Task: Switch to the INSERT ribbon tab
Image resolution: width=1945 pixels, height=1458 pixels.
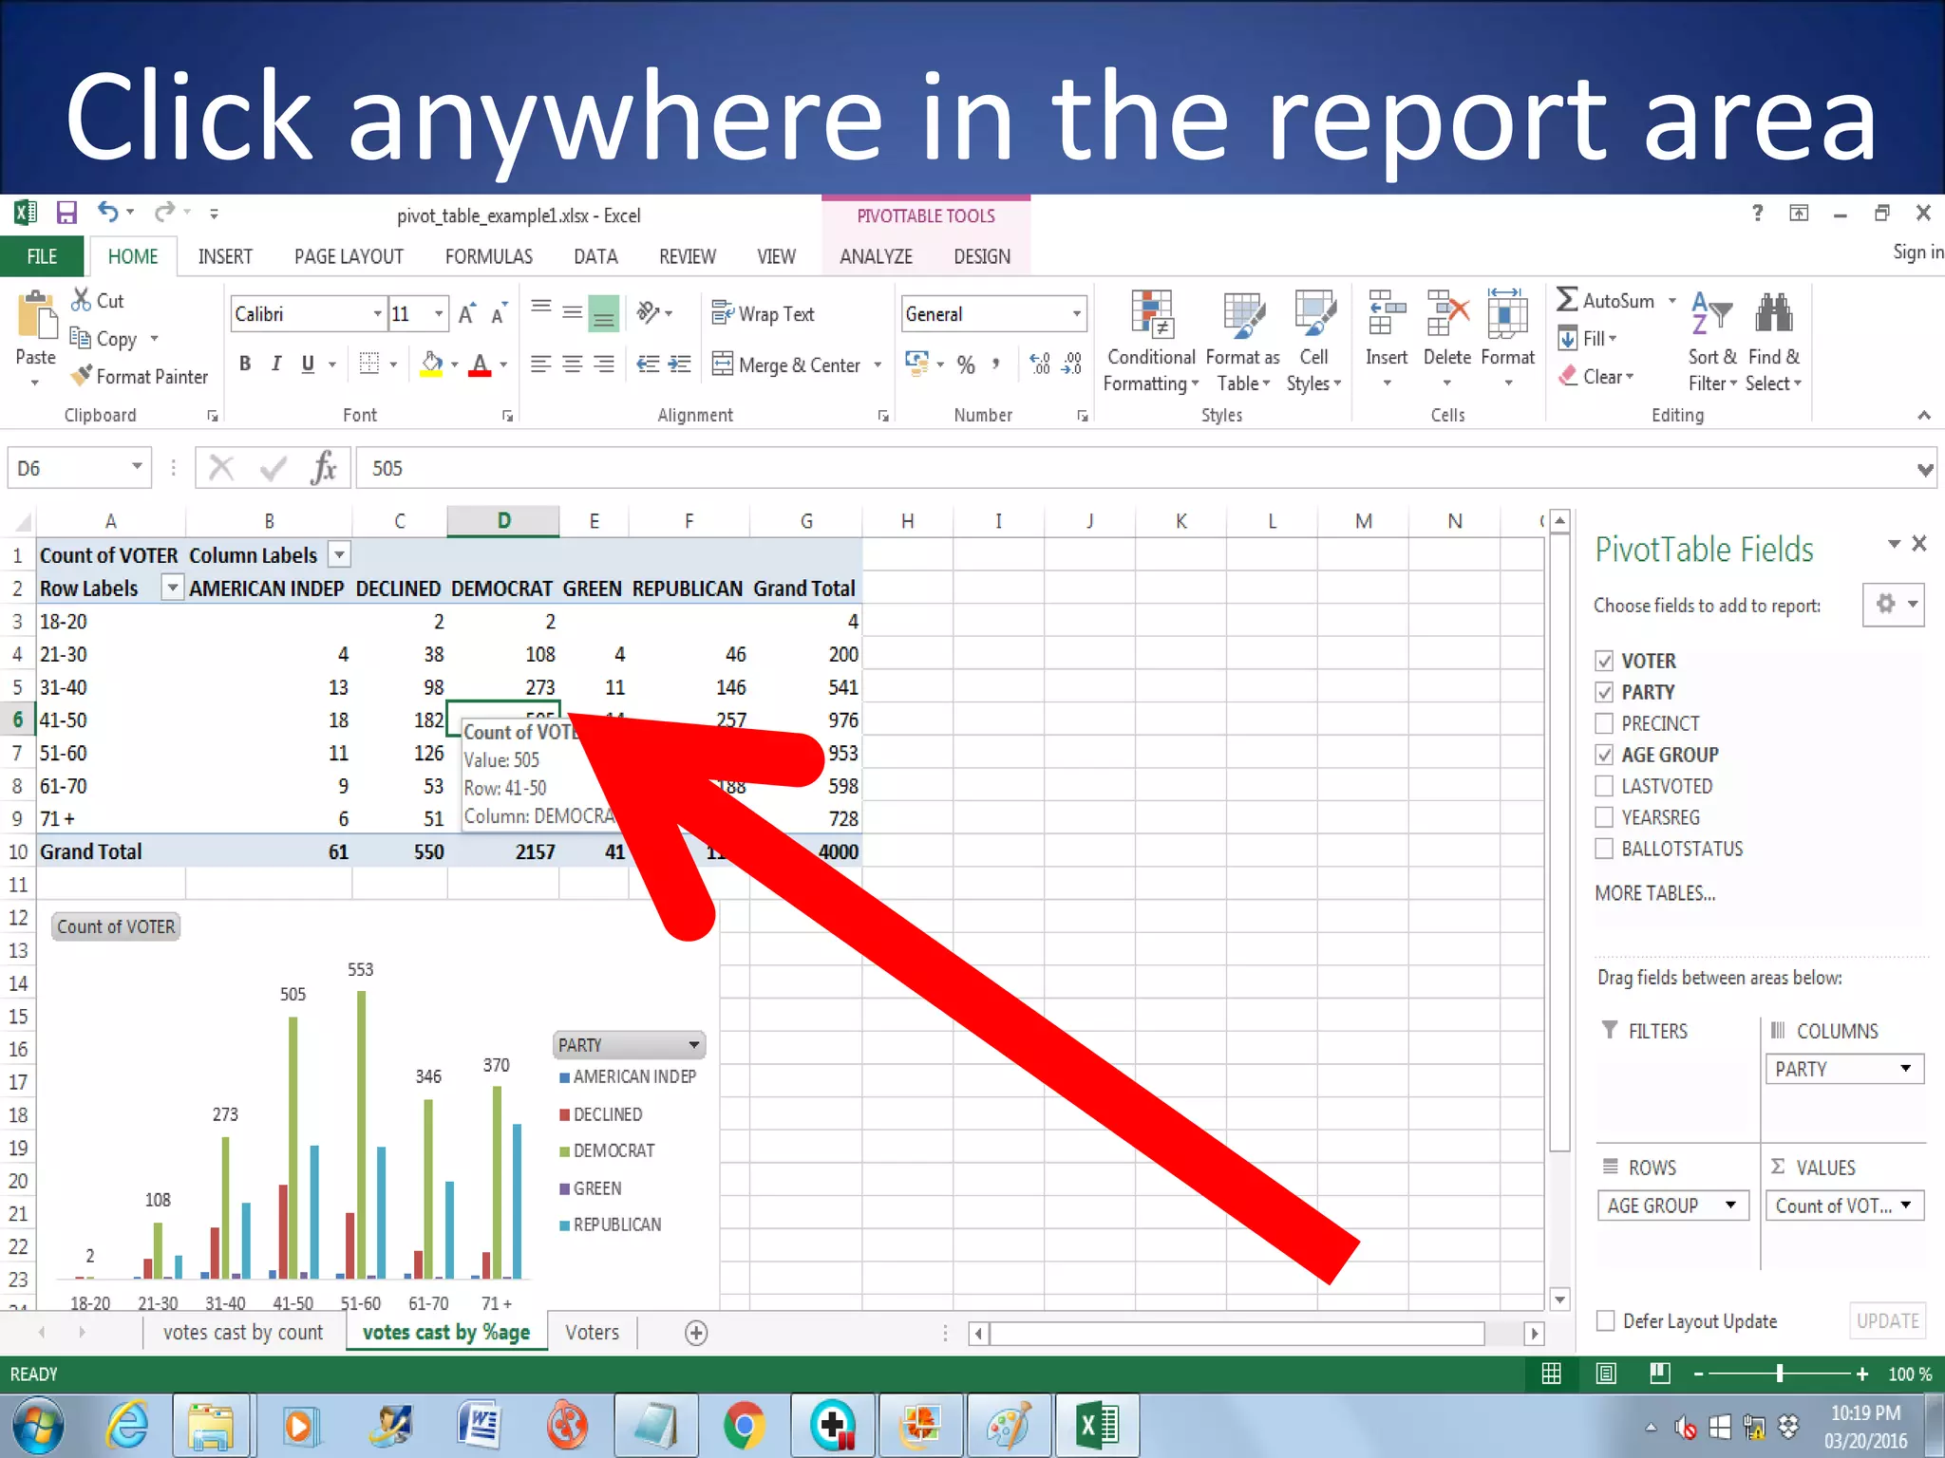Action: click(225, 256)
